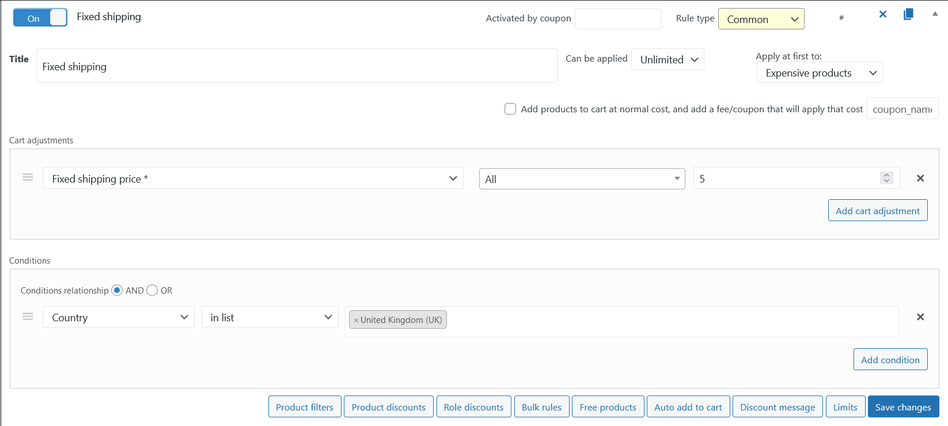Open Bulk rules section
Image resolution: width=948 pixels, height=426 pixels.
coord(542,406)
